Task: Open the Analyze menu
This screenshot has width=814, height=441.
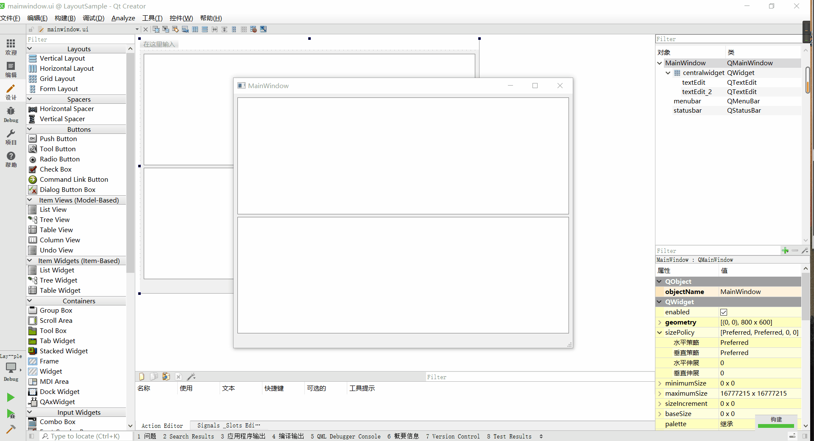Action: (x=123, y=18)
